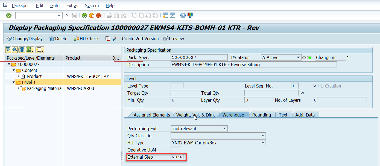Open the Qty Classific. dropdown
This screenshot has height=166, width=380.
click(263, 136)
